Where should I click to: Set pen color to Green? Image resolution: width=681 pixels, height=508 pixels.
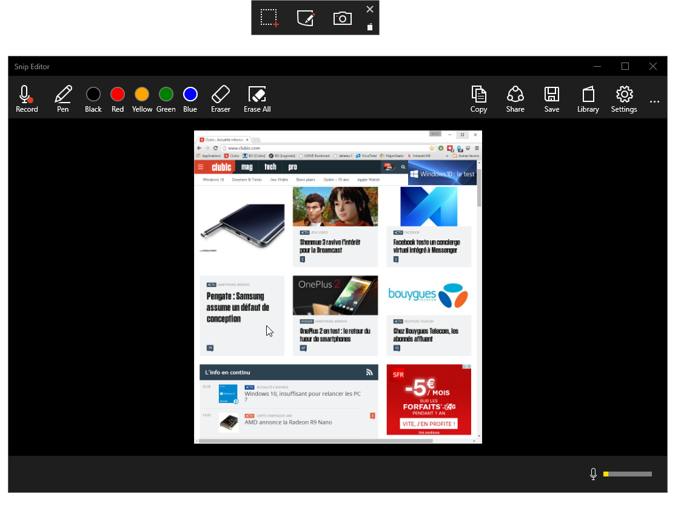tap(166, 95)
